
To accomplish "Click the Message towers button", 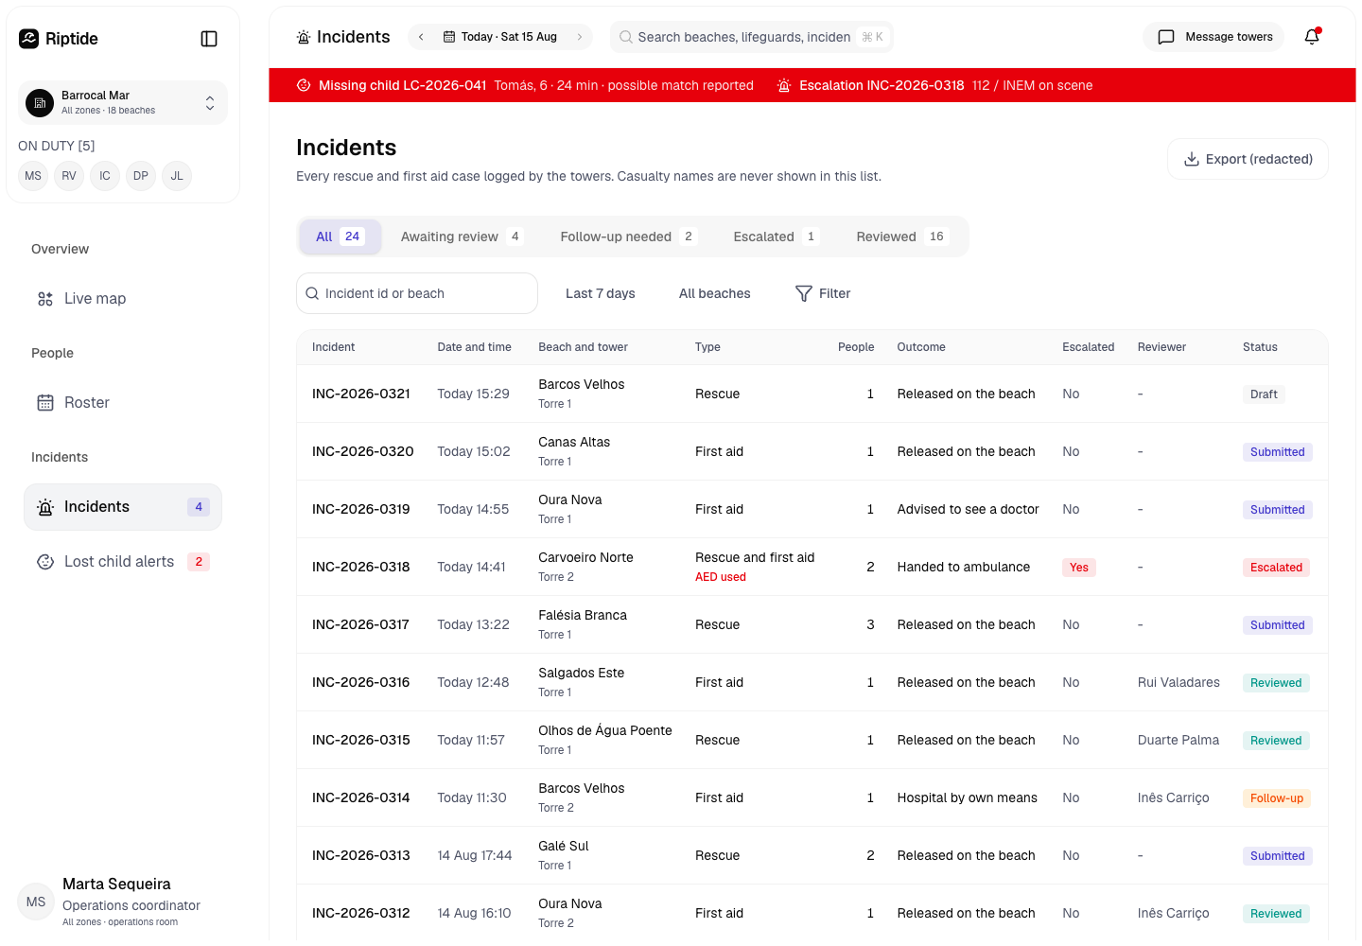I will 1214,37.
